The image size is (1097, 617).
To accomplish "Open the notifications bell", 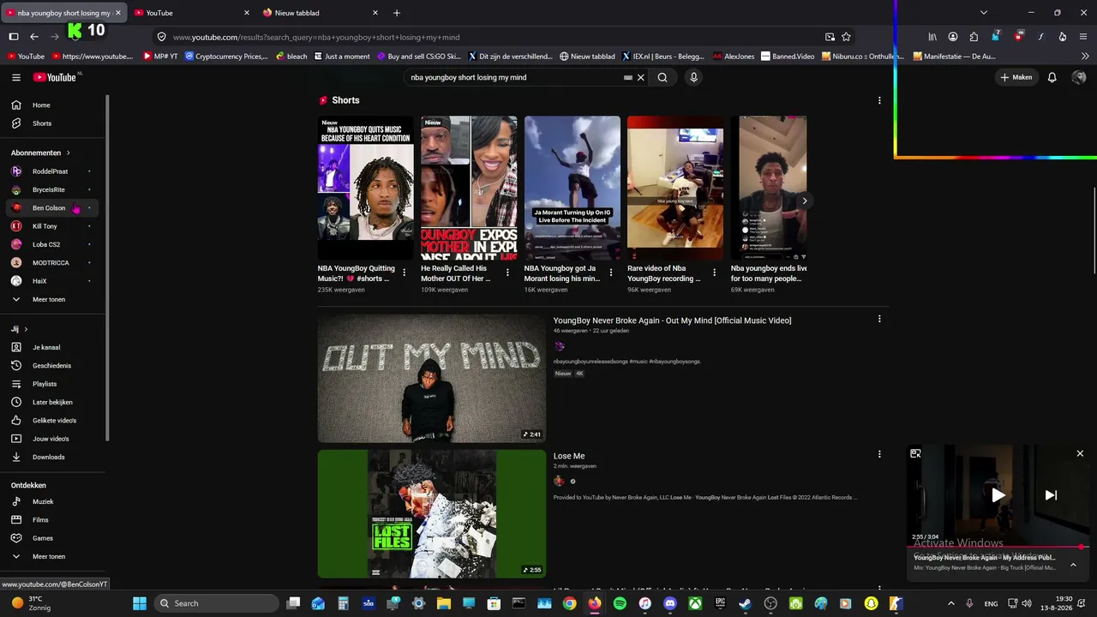I will point(1052,77).
